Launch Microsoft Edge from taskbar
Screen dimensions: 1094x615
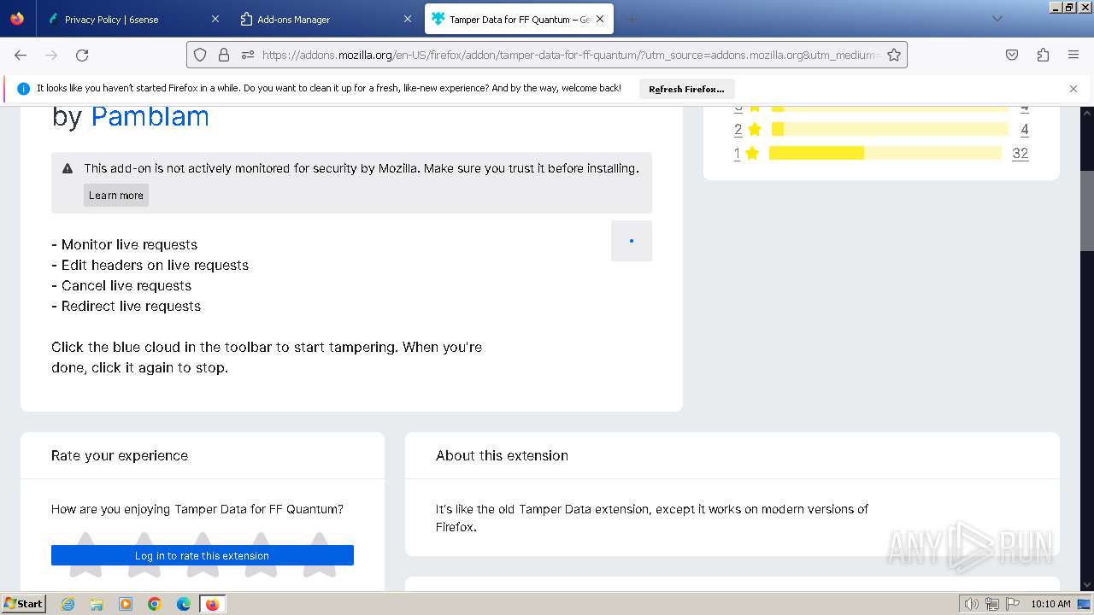(x=184, y=604)
